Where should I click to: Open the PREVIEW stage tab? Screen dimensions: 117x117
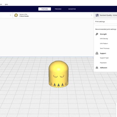58,9
